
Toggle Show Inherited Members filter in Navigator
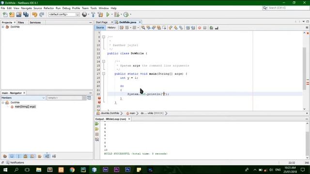point(5,156)
